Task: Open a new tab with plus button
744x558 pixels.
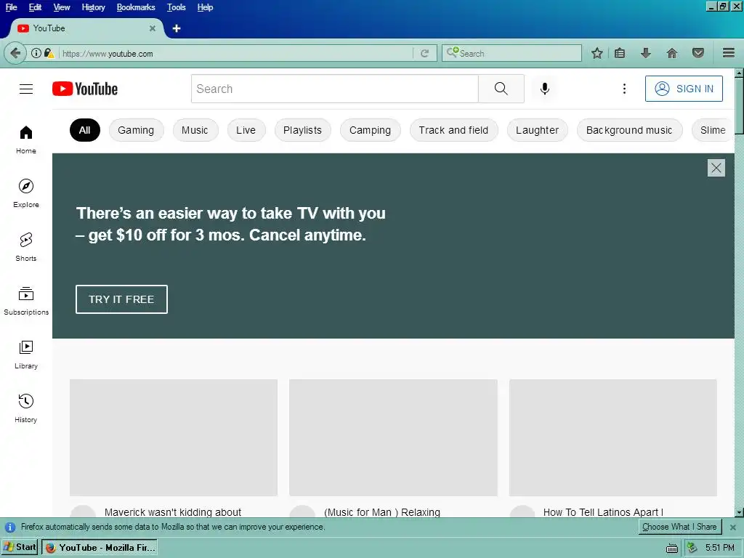Action: [177, 28]
